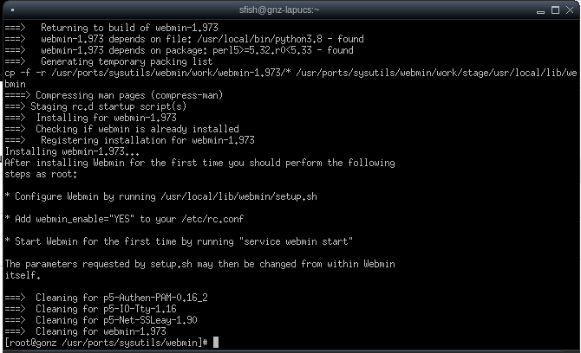581x353 pixels.
Task: Open the window menu icon in title bar
Action: [13, 10]
